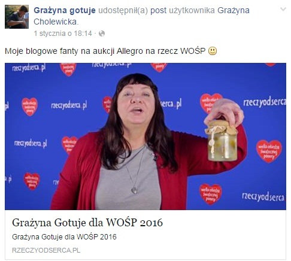
Task: Open the post options chevron menu
Action: [x=283, y=9]
